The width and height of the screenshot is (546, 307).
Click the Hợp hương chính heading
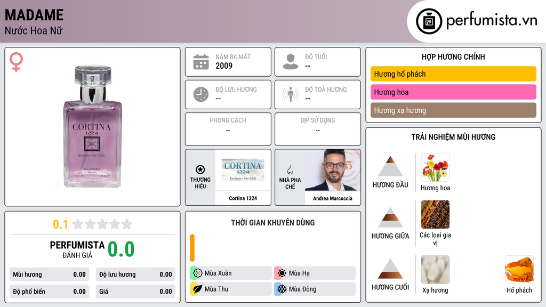(453, 56)
